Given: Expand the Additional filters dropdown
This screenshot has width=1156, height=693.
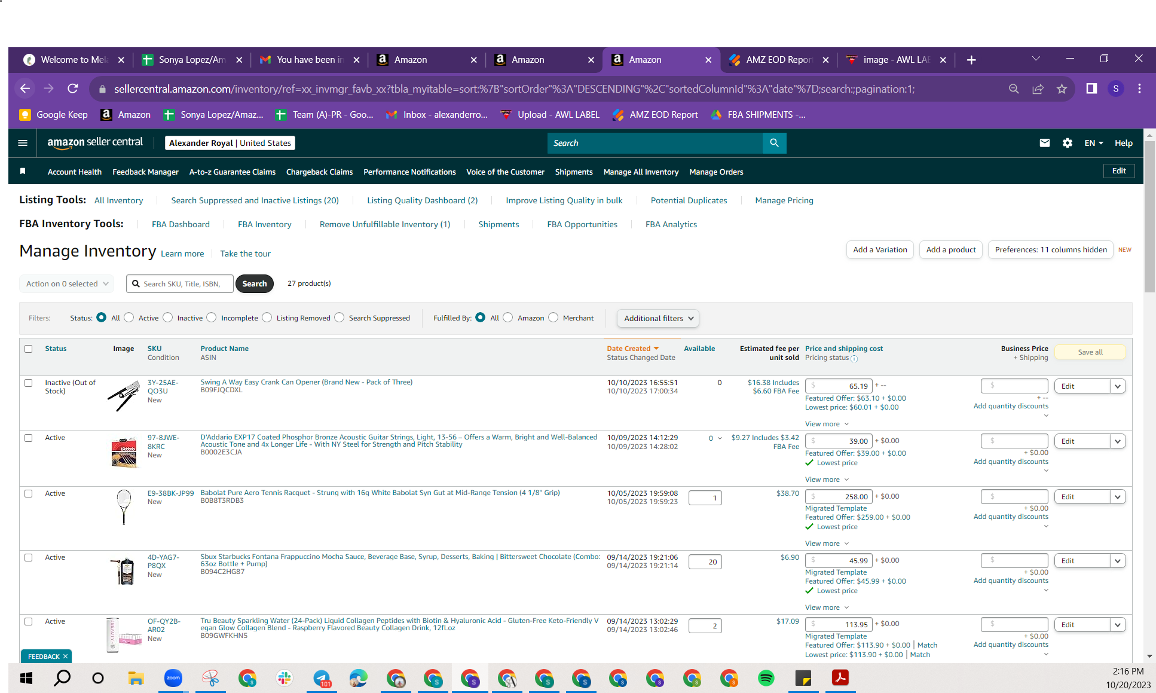Looking at the screenshot, I should click(658, 318).
